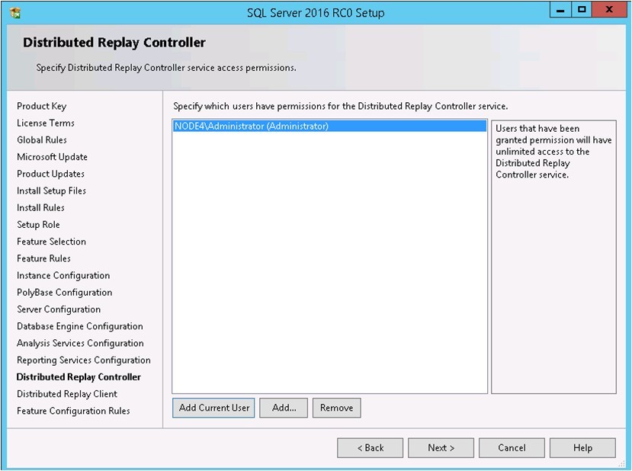This screenshot has height=471, width=632.
Task: Select Global Rules step in sidebar
Action: (42, 139)
